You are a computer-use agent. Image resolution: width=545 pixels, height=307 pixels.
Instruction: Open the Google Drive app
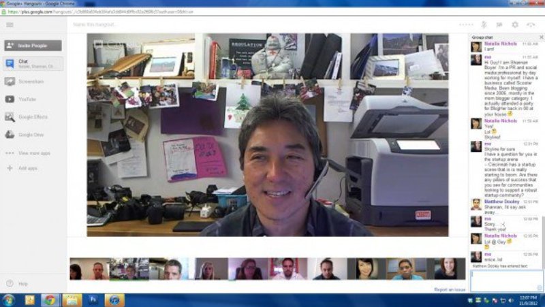tap(29, 135)
